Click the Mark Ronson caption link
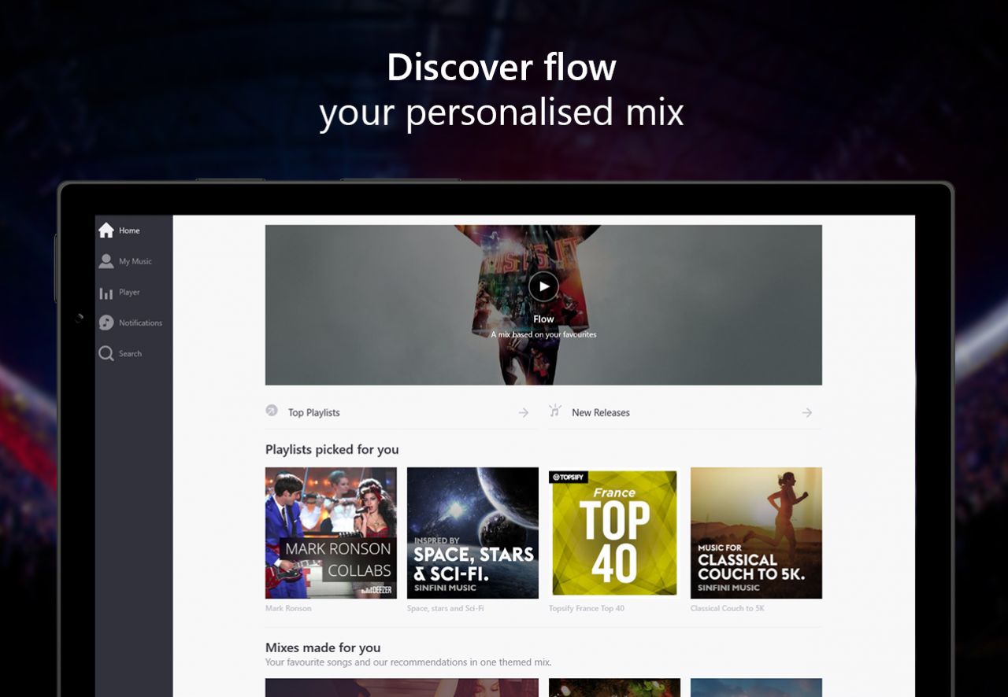Image resolution: width=1008 pixels, height=697 pixels. click(x=288, y=608)
